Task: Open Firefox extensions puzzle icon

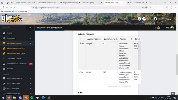Action: [x=171, y=7]
